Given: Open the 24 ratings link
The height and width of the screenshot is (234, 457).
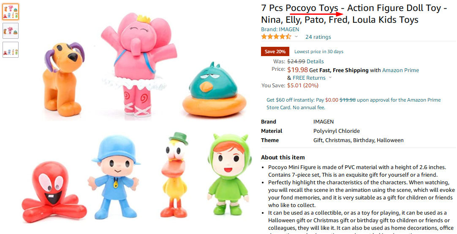Looking at the screenshot, I should (x=318, y=37).
